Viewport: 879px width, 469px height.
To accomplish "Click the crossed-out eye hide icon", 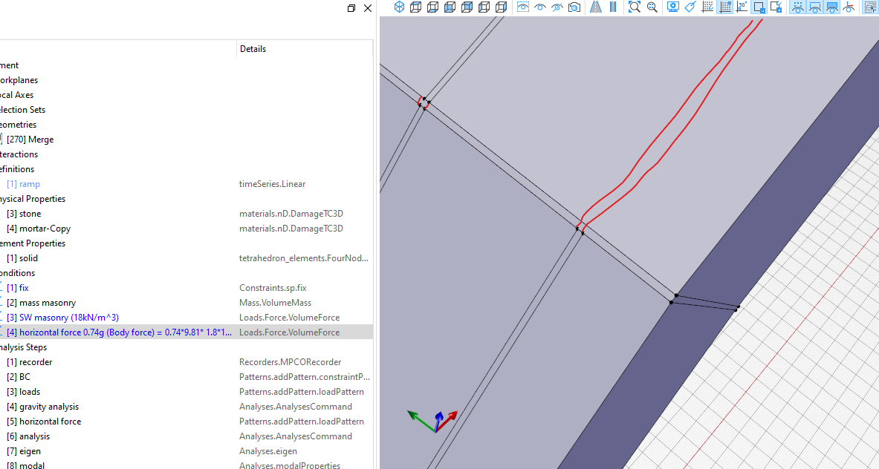I will pos(557,7).
